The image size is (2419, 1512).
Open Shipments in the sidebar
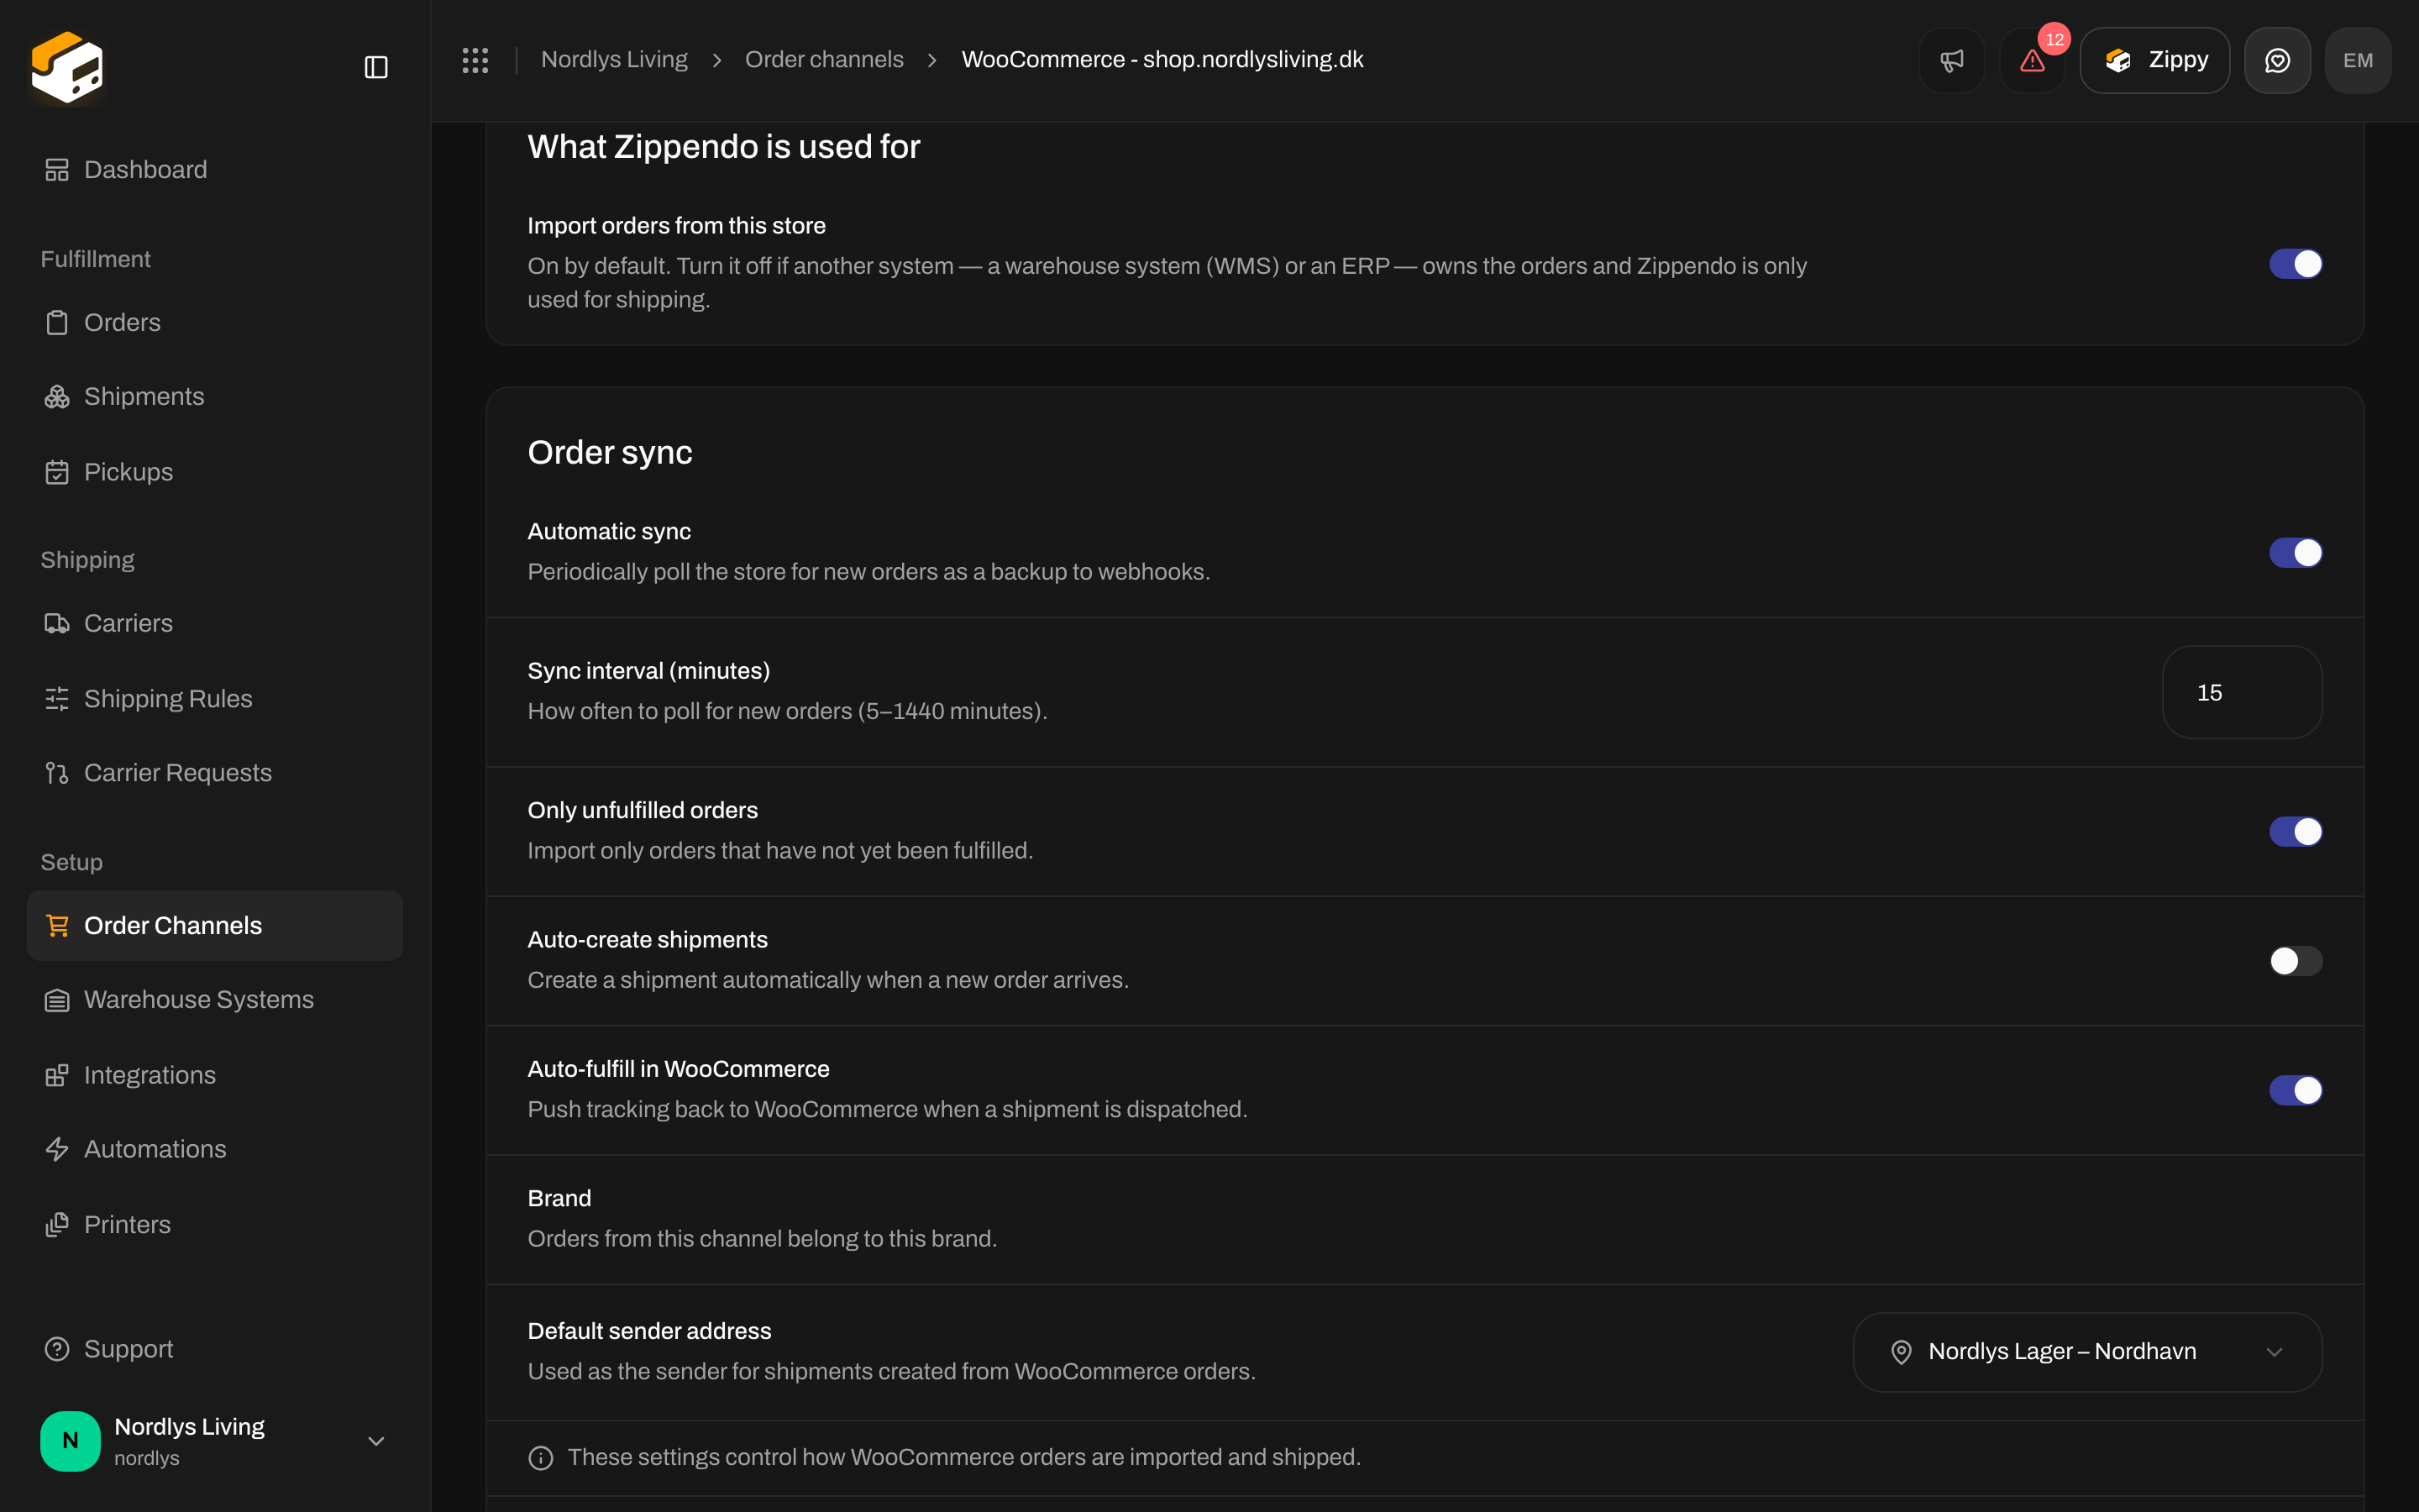[215, 397]
